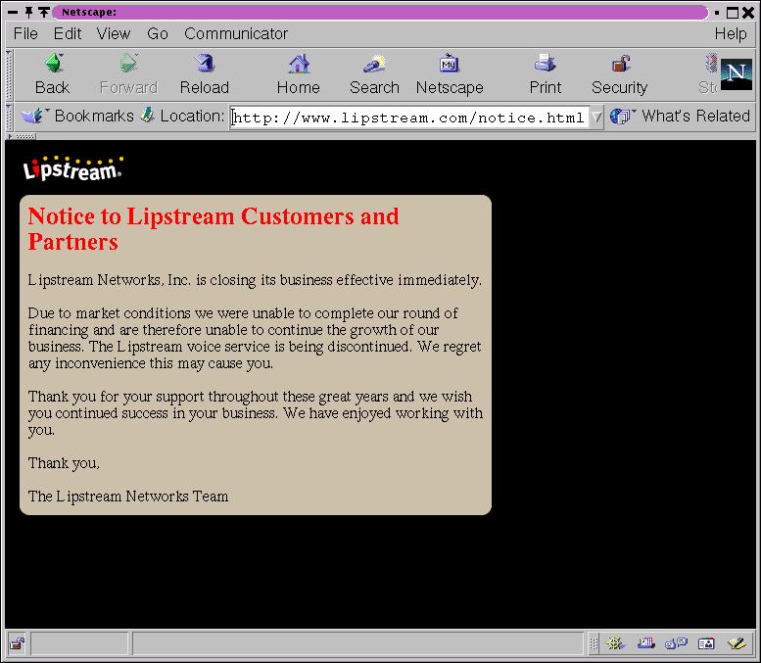Viewport: 761px width, 663px height.
Task: Open the Go menu
Action: tap(158, 33)
